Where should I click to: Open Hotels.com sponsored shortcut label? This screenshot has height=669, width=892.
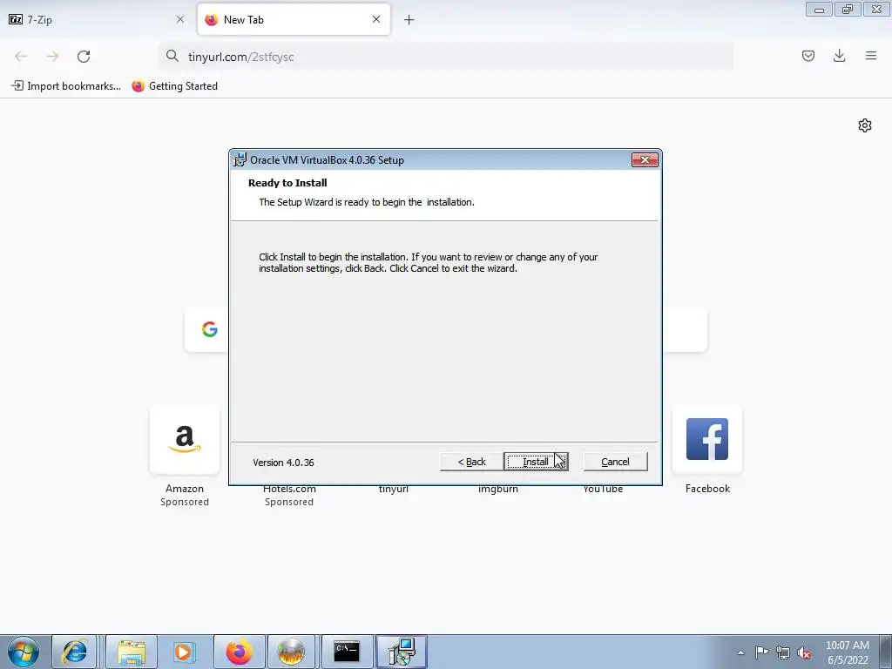click(289, 490)
